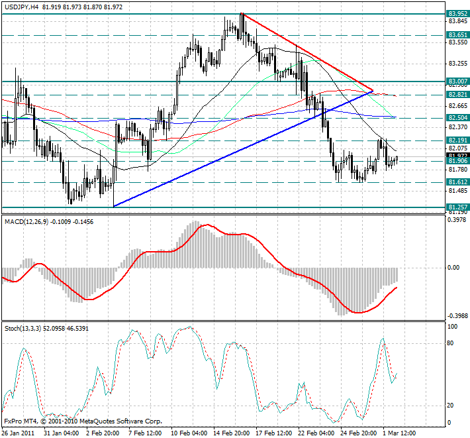Click the 26 Jan 2011 date label
The height and width of the screenshot is (438, 470).
click(18, 433)
